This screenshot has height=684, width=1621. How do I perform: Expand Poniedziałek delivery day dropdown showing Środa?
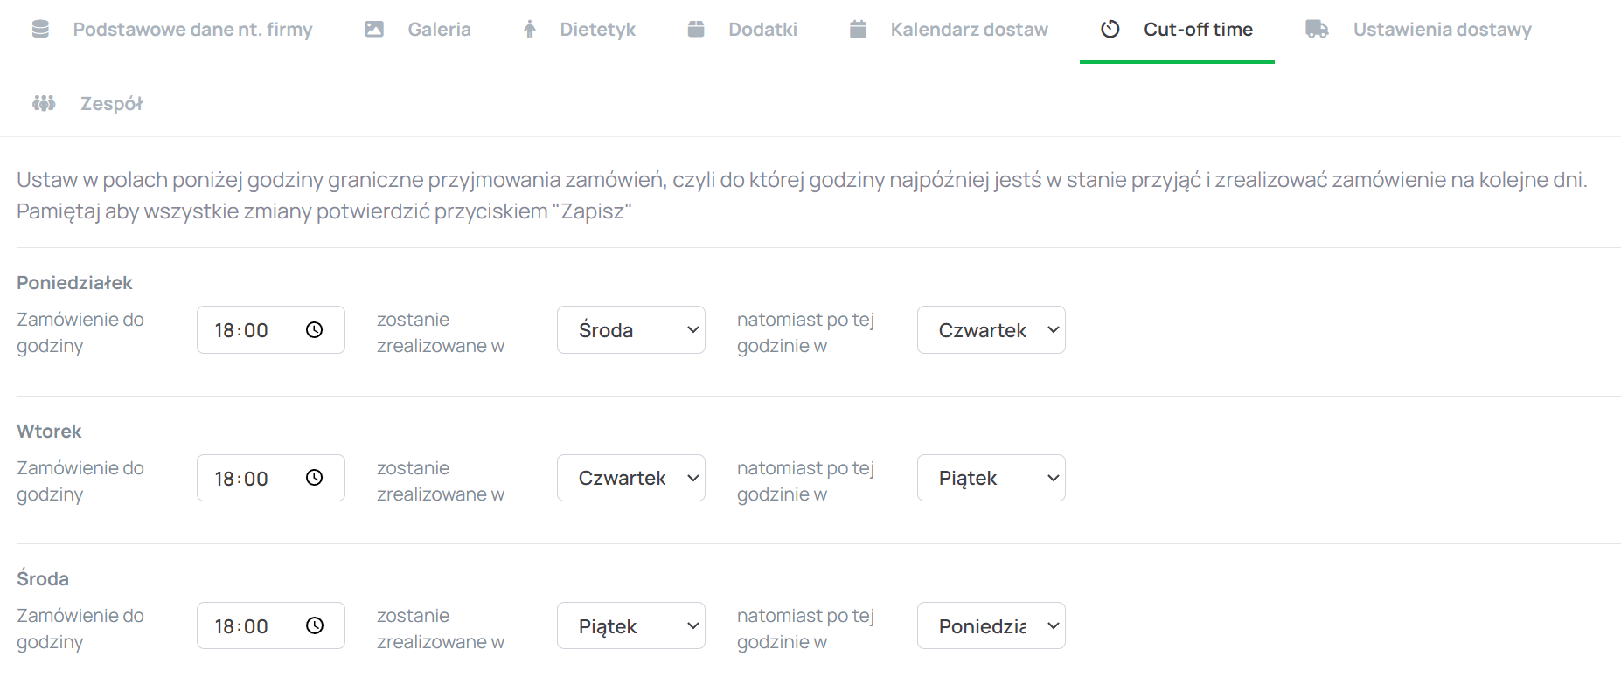click(630, 330)
